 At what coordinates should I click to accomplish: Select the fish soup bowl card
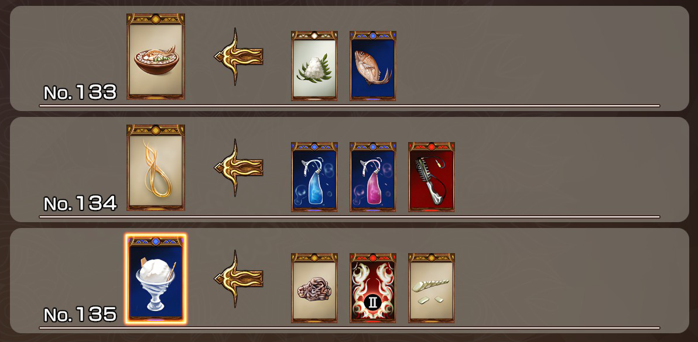(156, 56)
